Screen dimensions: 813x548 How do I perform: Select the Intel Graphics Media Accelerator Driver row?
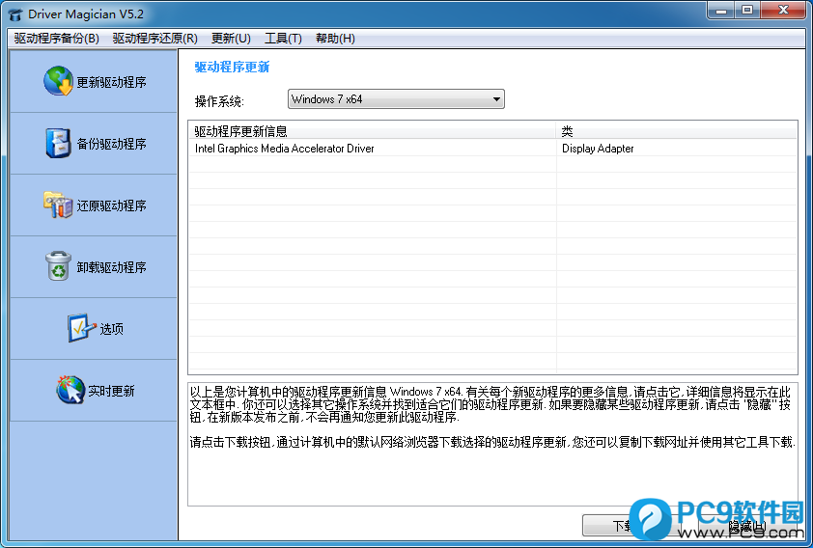click(492, 149)
